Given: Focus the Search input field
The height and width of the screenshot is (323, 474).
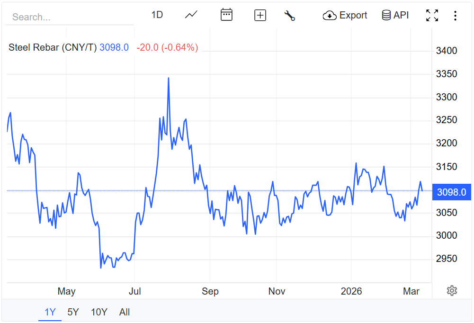Looking at the screenshot, I should [x=70, y=17].
